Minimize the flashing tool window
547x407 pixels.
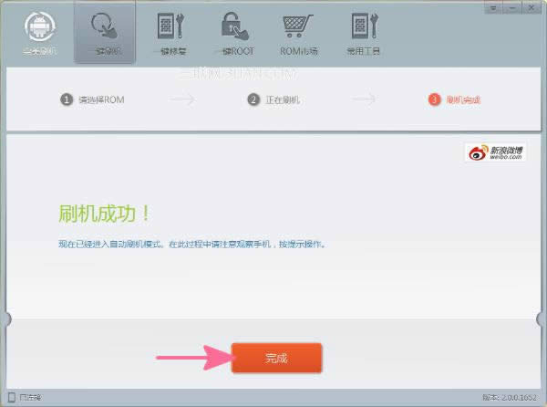pyautogui.click(x=513, y=6)
